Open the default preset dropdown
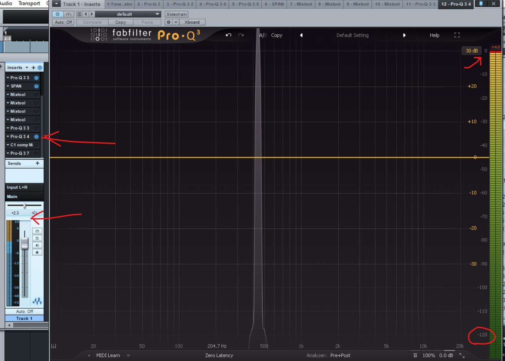This screenshot has width=505, height=361. click(128, 14)
